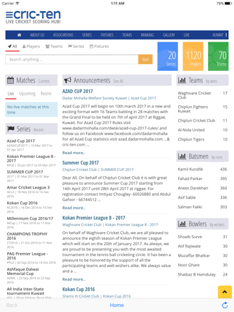The width and height of the screenshot is (234, 312).
Task: Open the blue 20 Series tile
Action: point(168,57)
